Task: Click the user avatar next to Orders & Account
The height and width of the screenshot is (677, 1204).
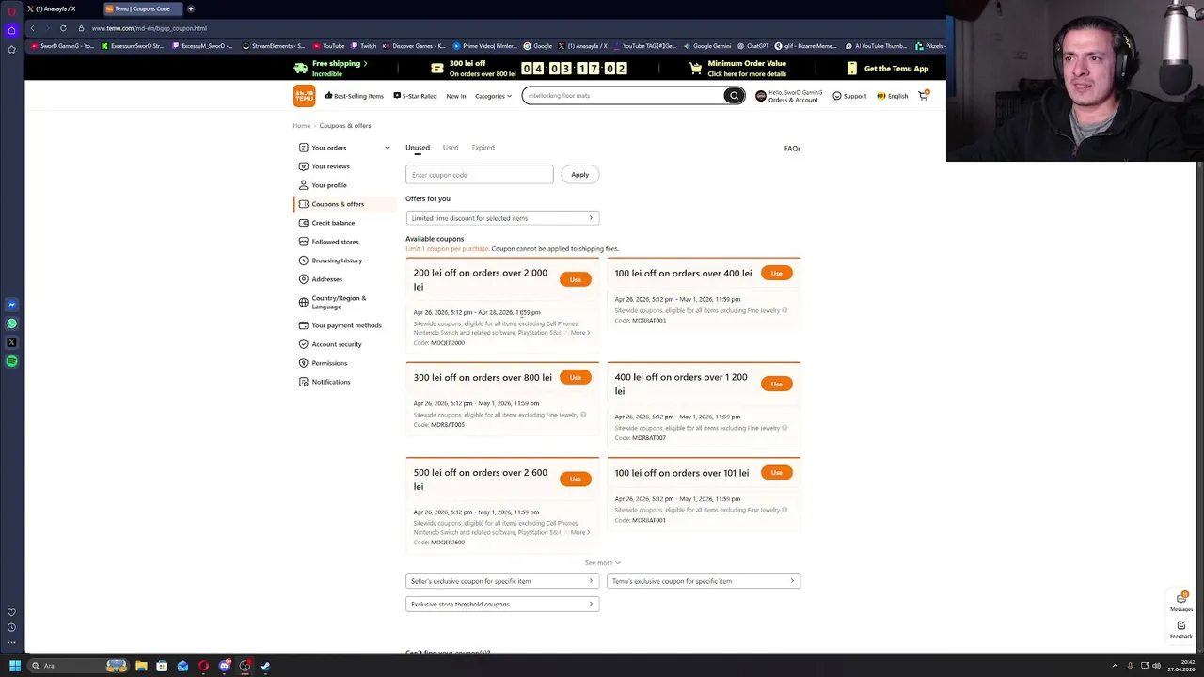Action: pyautogui.click(x=761, y=96)
